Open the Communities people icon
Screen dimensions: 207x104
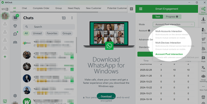(15, 42)
